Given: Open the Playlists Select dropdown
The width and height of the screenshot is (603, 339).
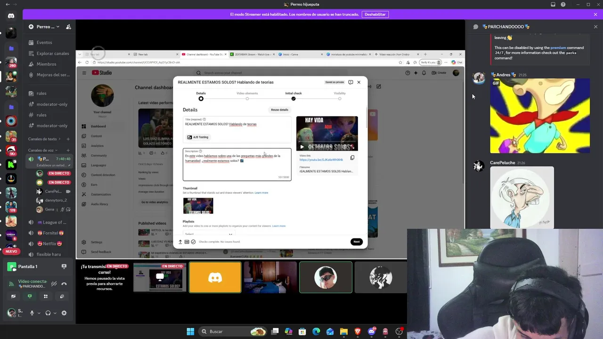Looking at the screenshot, I should pos(209,234).
